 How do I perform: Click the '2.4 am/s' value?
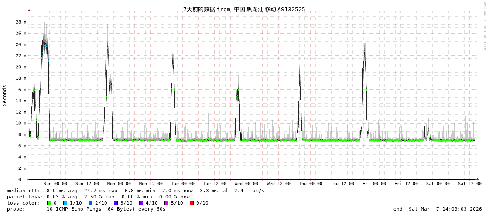[x=249, y=191]
